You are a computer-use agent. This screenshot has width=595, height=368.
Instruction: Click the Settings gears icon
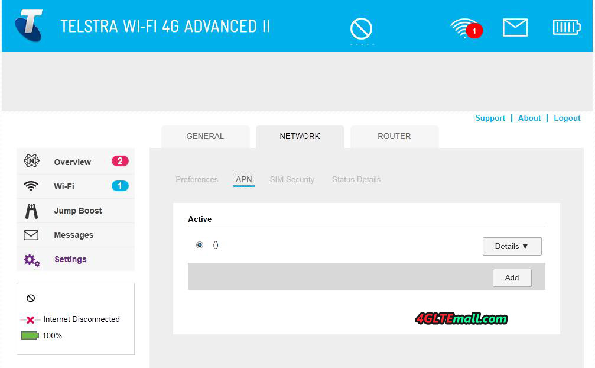[x=31, y=259]
